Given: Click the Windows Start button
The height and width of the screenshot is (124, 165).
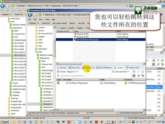Looking at the screenshot, I should [4, 122].
